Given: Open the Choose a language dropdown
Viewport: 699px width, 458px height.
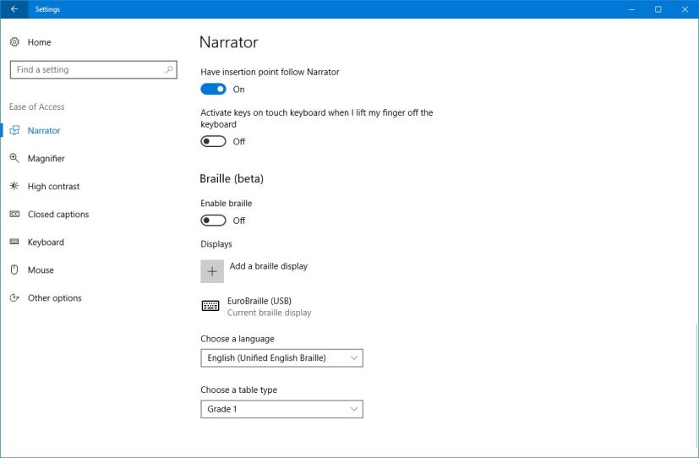Looking at the screenshot, I should (281, 357).
